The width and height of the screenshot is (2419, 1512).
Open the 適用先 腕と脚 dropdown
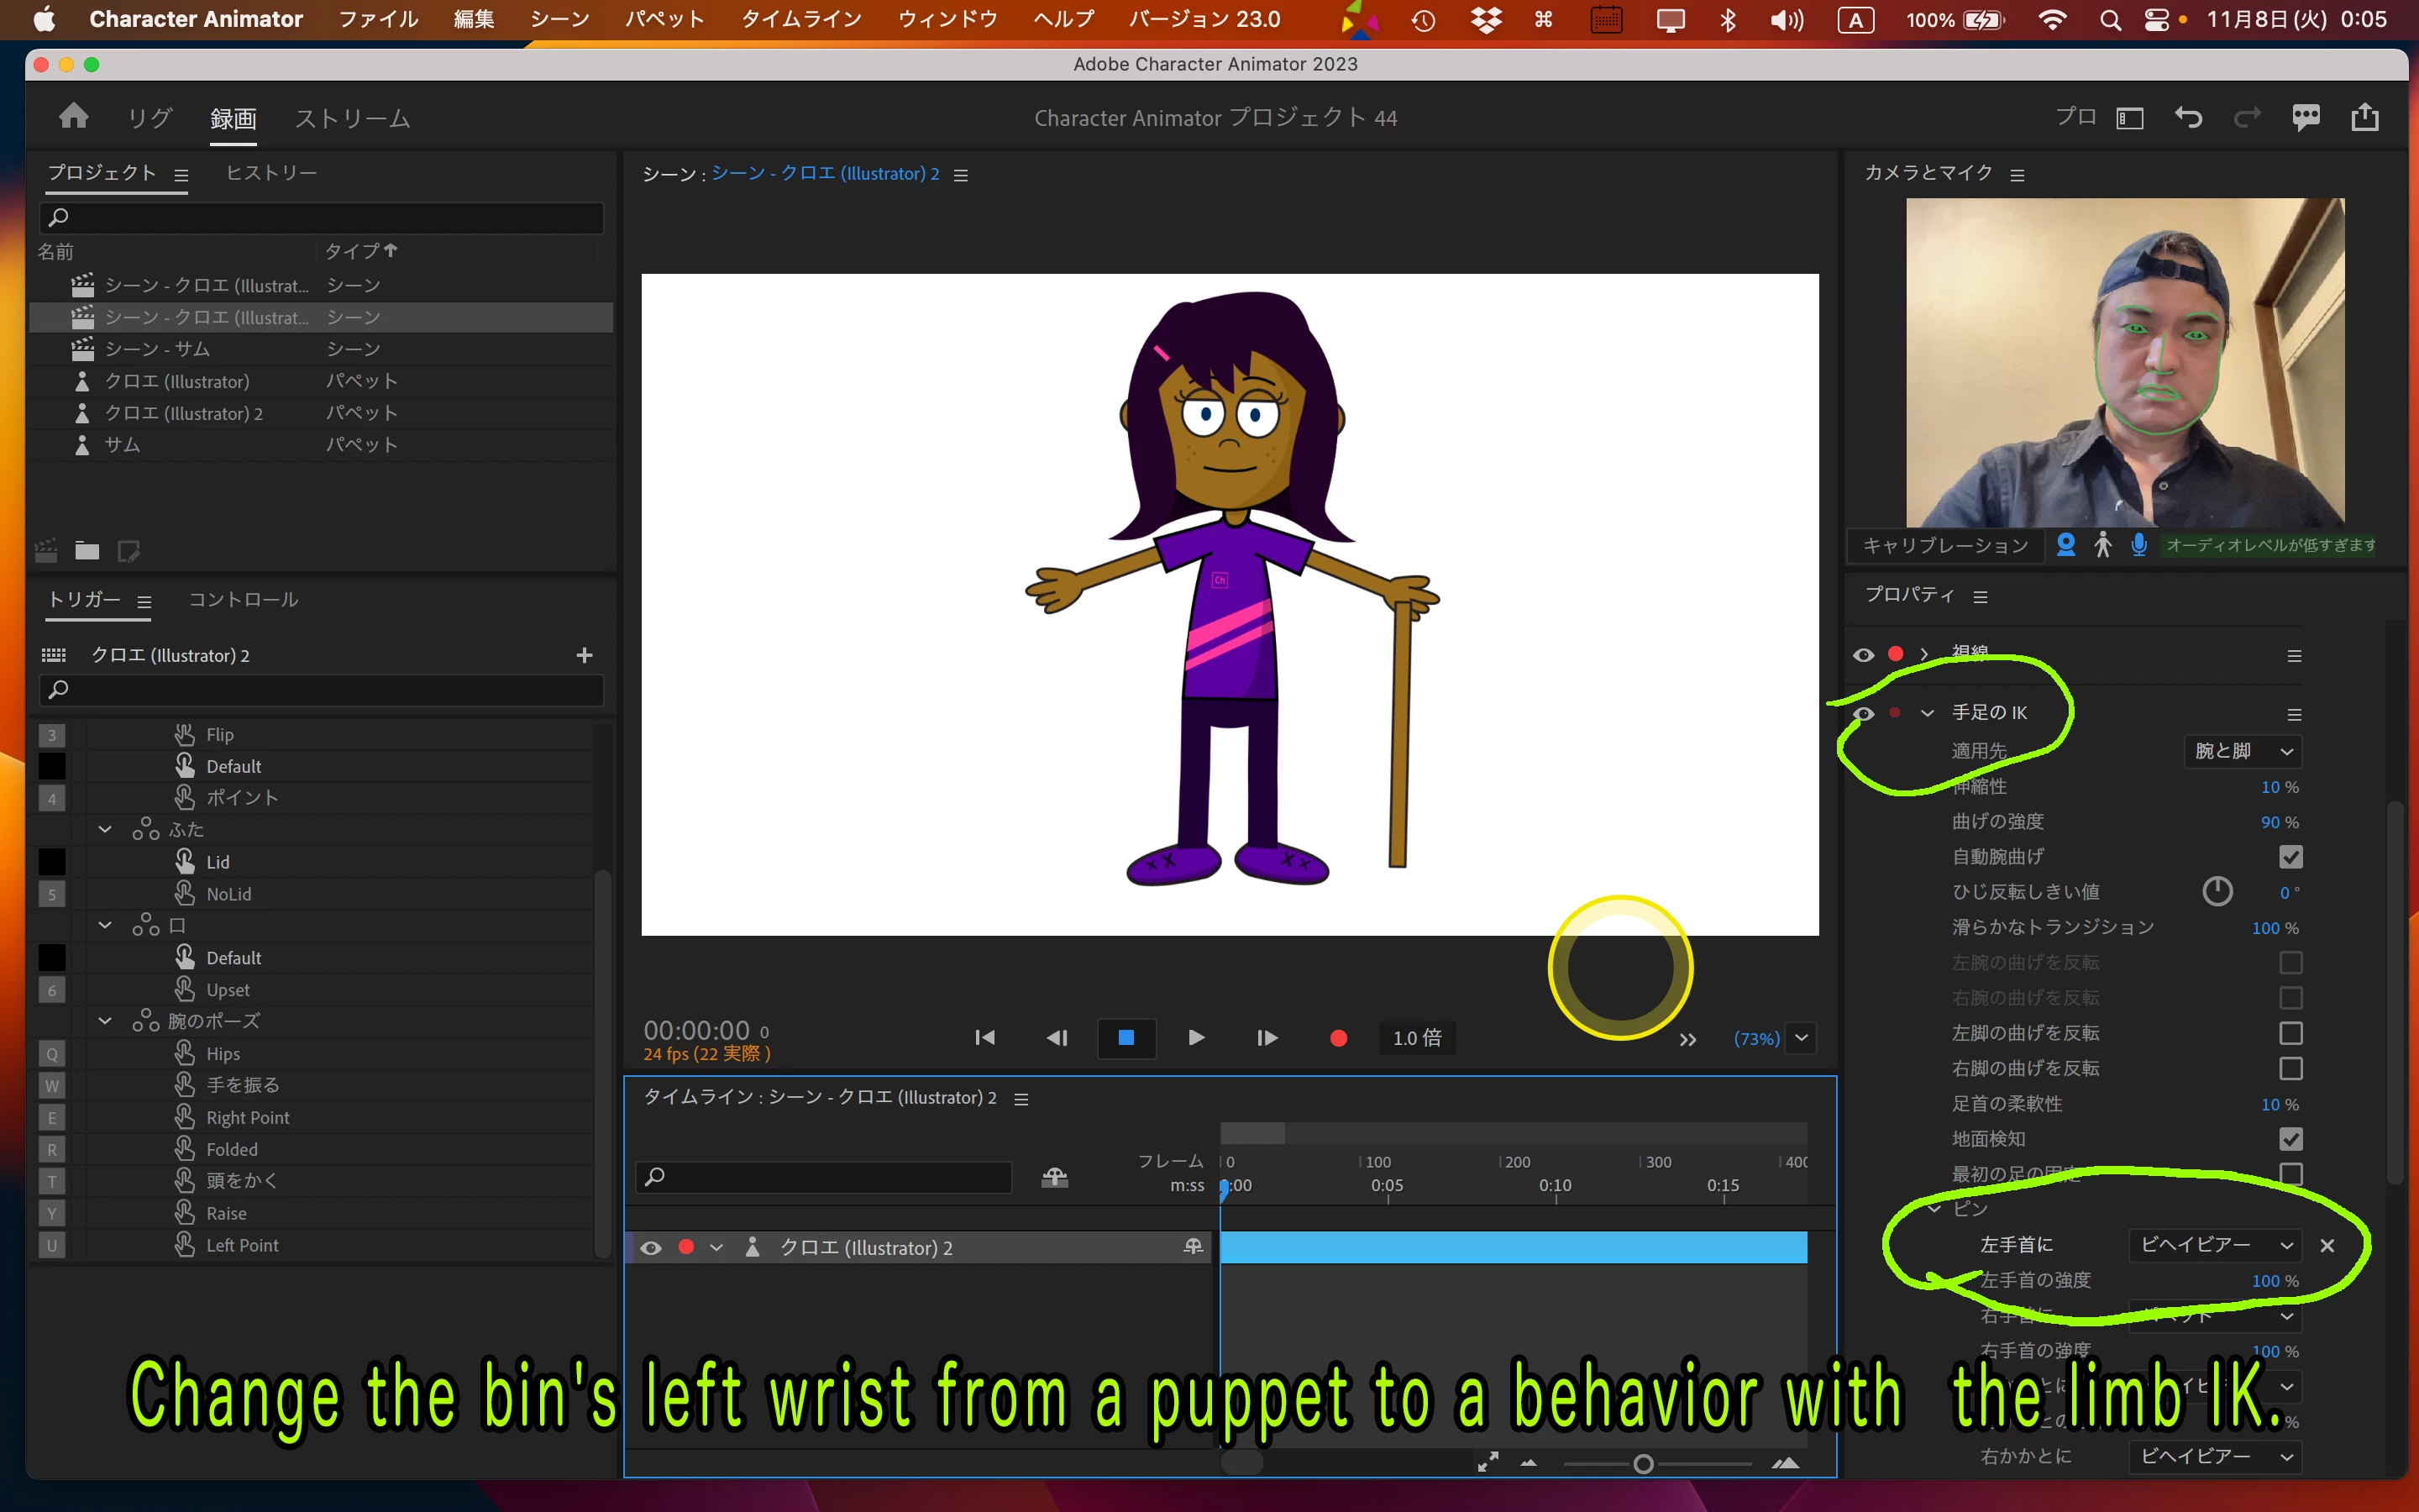pyautogui.click(x=2242, y=751)
